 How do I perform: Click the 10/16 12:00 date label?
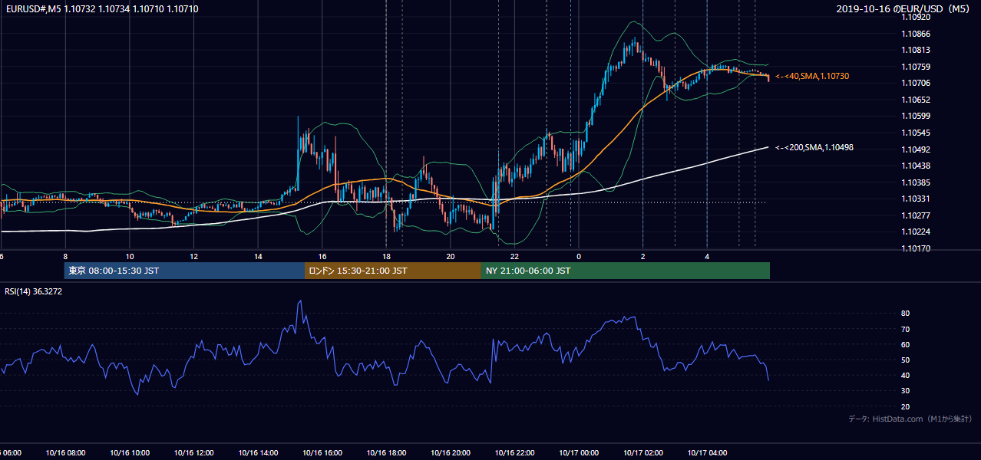pyautogui.click(x=193, y=453)
